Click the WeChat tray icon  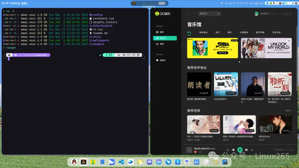pos(287,3)
